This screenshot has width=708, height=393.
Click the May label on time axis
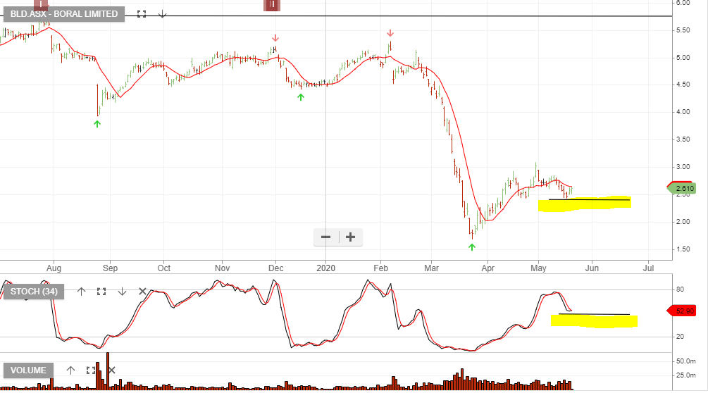pyautogui.click(x=538, y=268)
